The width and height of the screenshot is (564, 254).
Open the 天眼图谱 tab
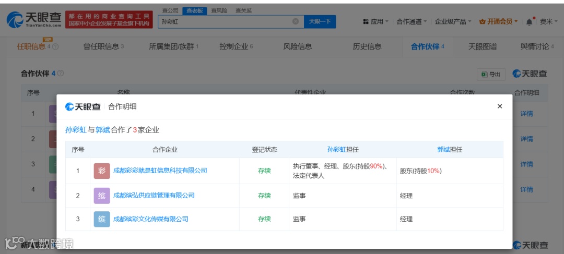click(483, 46)
